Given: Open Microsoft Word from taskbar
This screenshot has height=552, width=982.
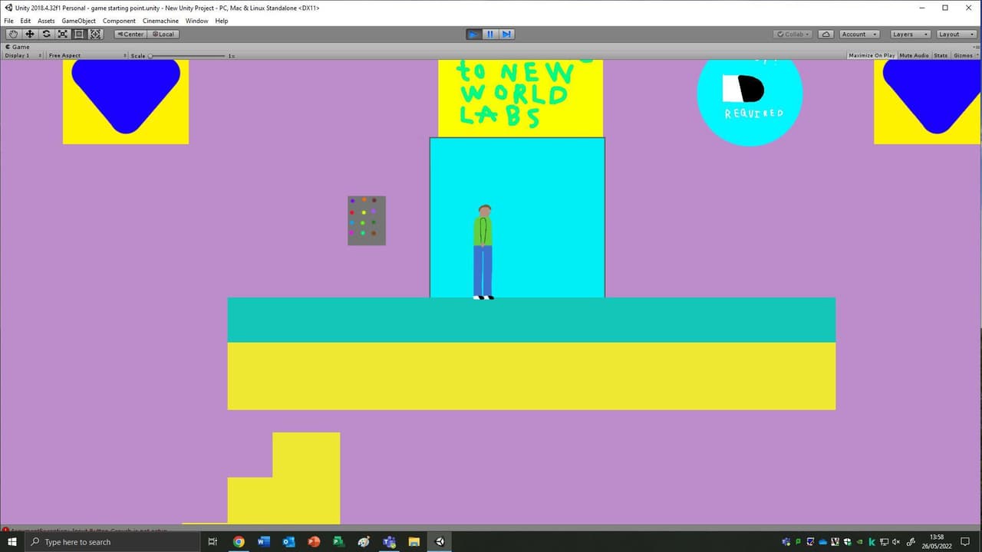Looking at the screenshot, I should point(264,542).
